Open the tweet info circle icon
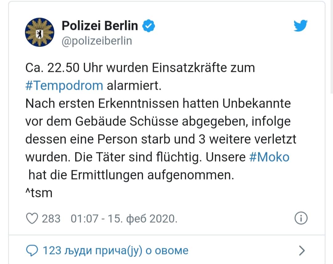Image resolution: width=333 pixels, height=264 pixels. (x=301, y=218)
